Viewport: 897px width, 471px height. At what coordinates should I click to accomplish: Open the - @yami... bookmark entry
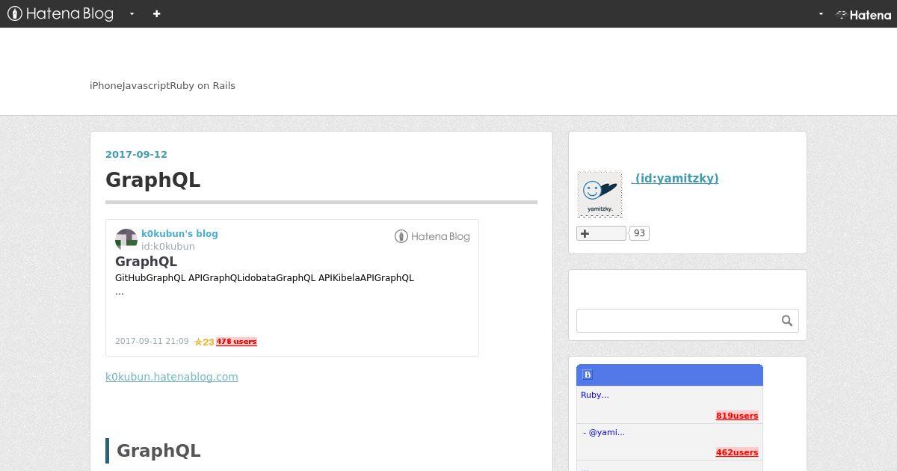click(604, 432)
